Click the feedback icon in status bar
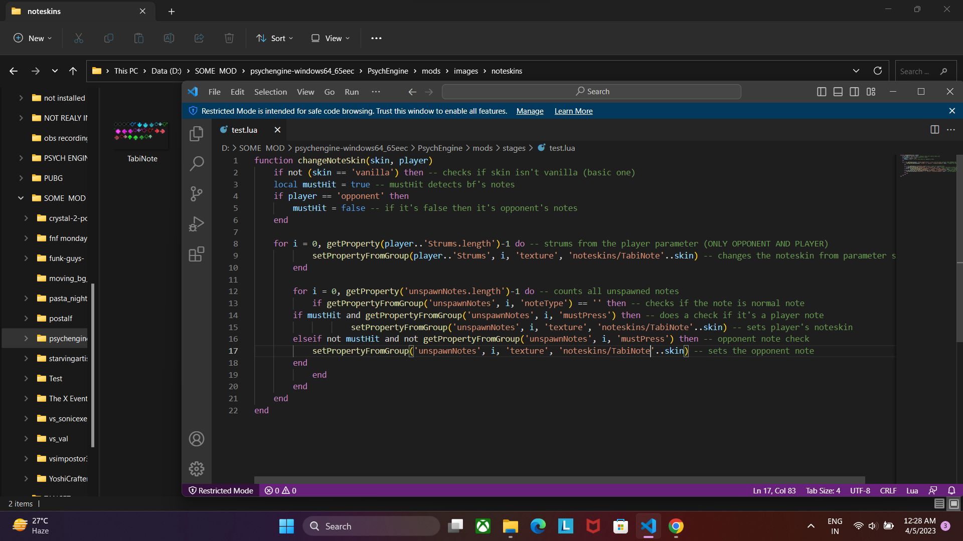 [933, 490]
